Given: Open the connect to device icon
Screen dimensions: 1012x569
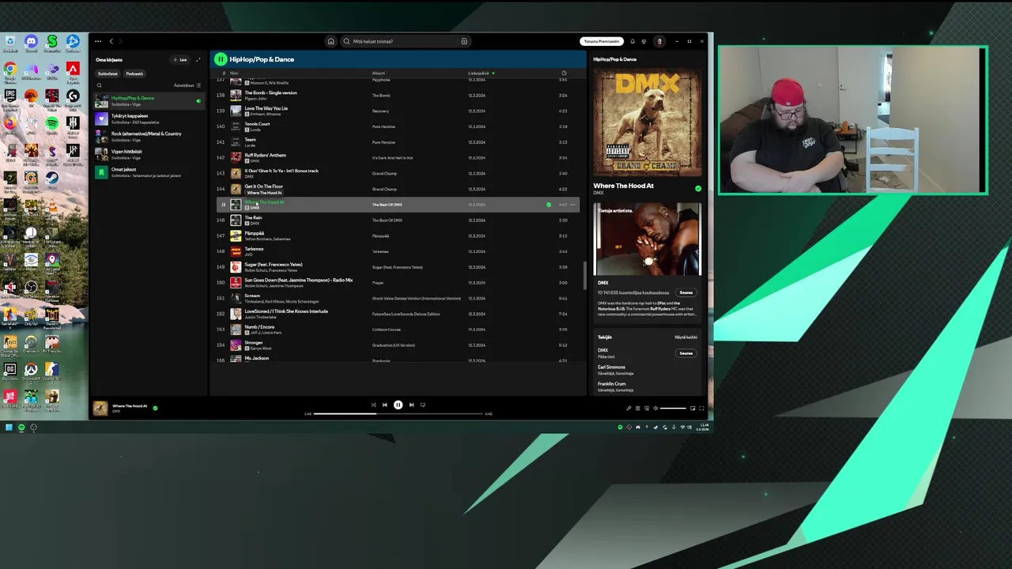Looking at the screenshot, I should pos(647,409).
